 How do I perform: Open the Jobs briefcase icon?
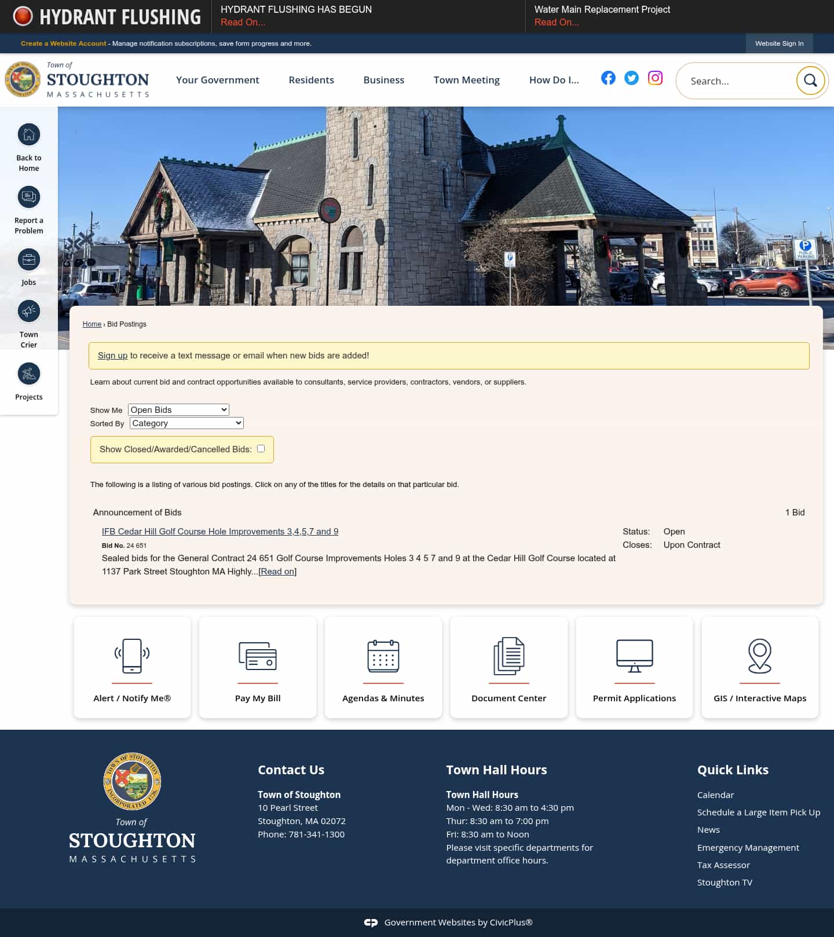29,260
